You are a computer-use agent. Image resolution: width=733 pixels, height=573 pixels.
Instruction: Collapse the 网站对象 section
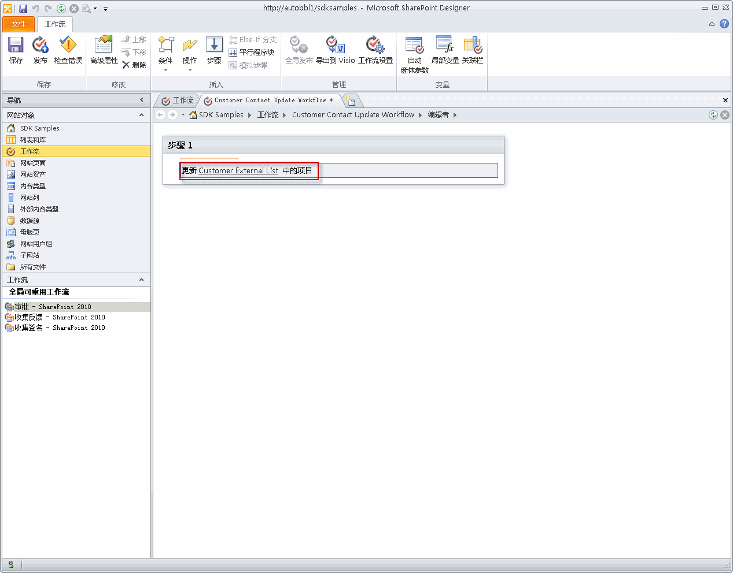click(x=141, y=115)
